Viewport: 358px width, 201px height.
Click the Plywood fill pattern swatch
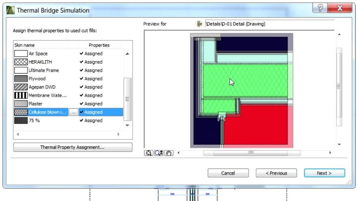(x=21, y=78)
